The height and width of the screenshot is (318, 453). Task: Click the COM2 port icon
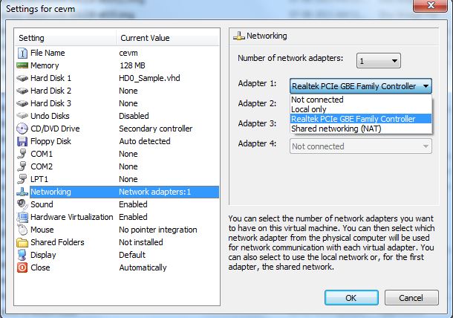[22, 166]
